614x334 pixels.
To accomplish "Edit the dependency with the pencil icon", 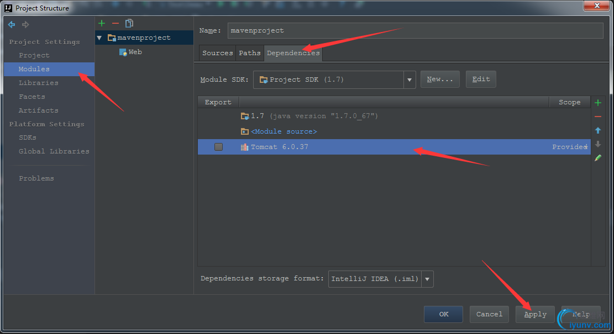I will pyautogui.click(x=598, y=158).
